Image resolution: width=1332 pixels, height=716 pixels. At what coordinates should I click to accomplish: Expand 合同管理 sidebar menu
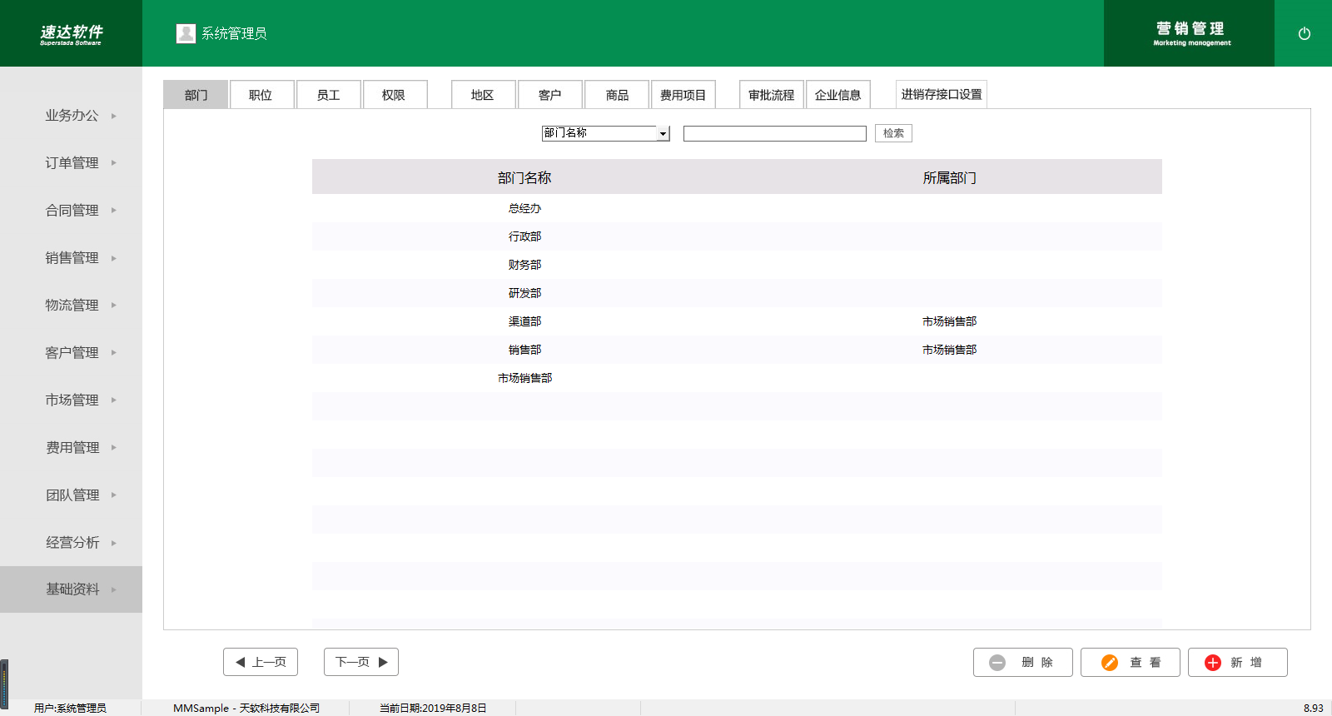72,211
